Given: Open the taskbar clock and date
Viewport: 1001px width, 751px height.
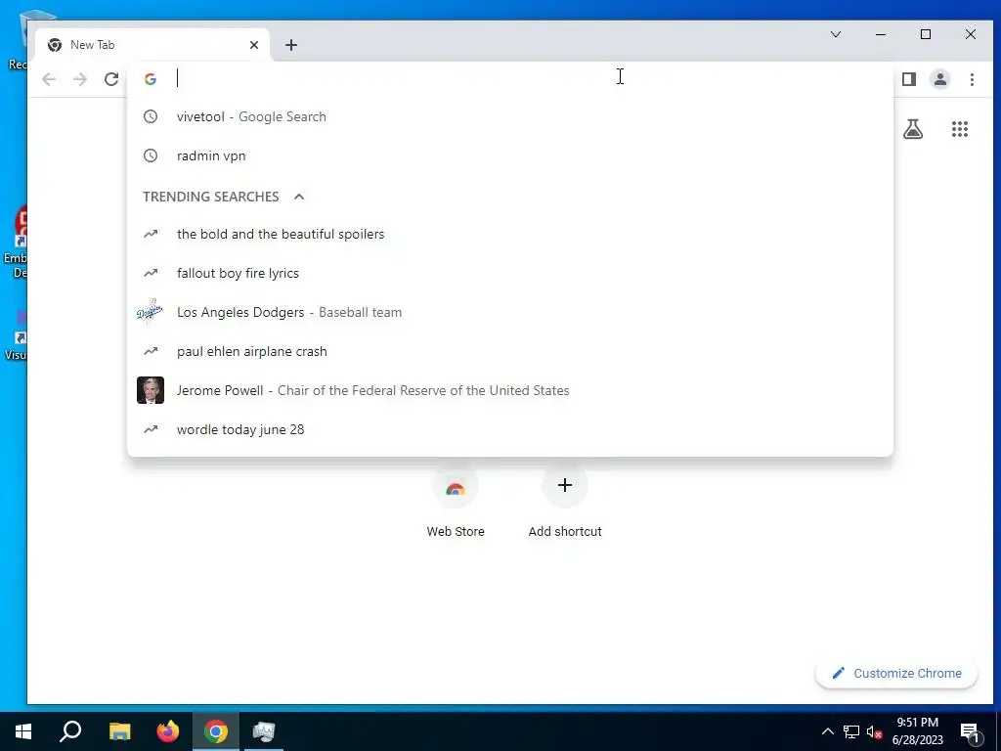Looking at the screenshot, I should [917, 731].
